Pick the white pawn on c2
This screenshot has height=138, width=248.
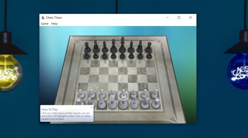(102, 94)
